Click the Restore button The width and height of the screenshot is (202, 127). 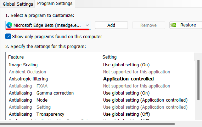(186, 25)
